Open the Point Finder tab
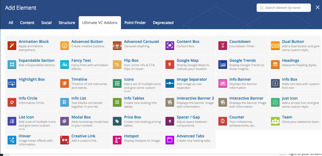The image size is (322, 156). (135, 23)
